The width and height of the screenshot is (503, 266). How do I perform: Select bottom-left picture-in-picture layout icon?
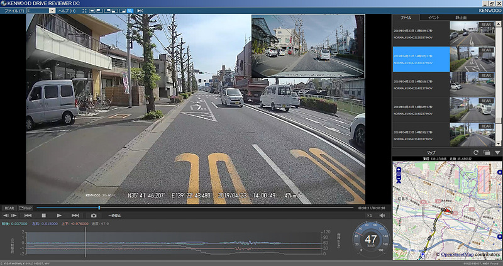pos(115,11)
